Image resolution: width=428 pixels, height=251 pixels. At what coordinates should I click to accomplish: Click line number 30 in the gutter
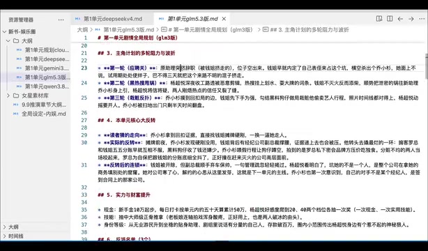(84, 142)
